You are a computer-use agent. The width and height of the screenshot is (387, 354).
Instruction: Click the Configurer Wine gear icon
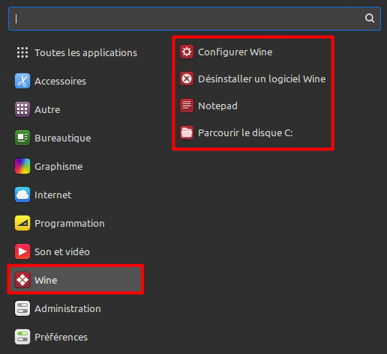(x=187, y=52)
